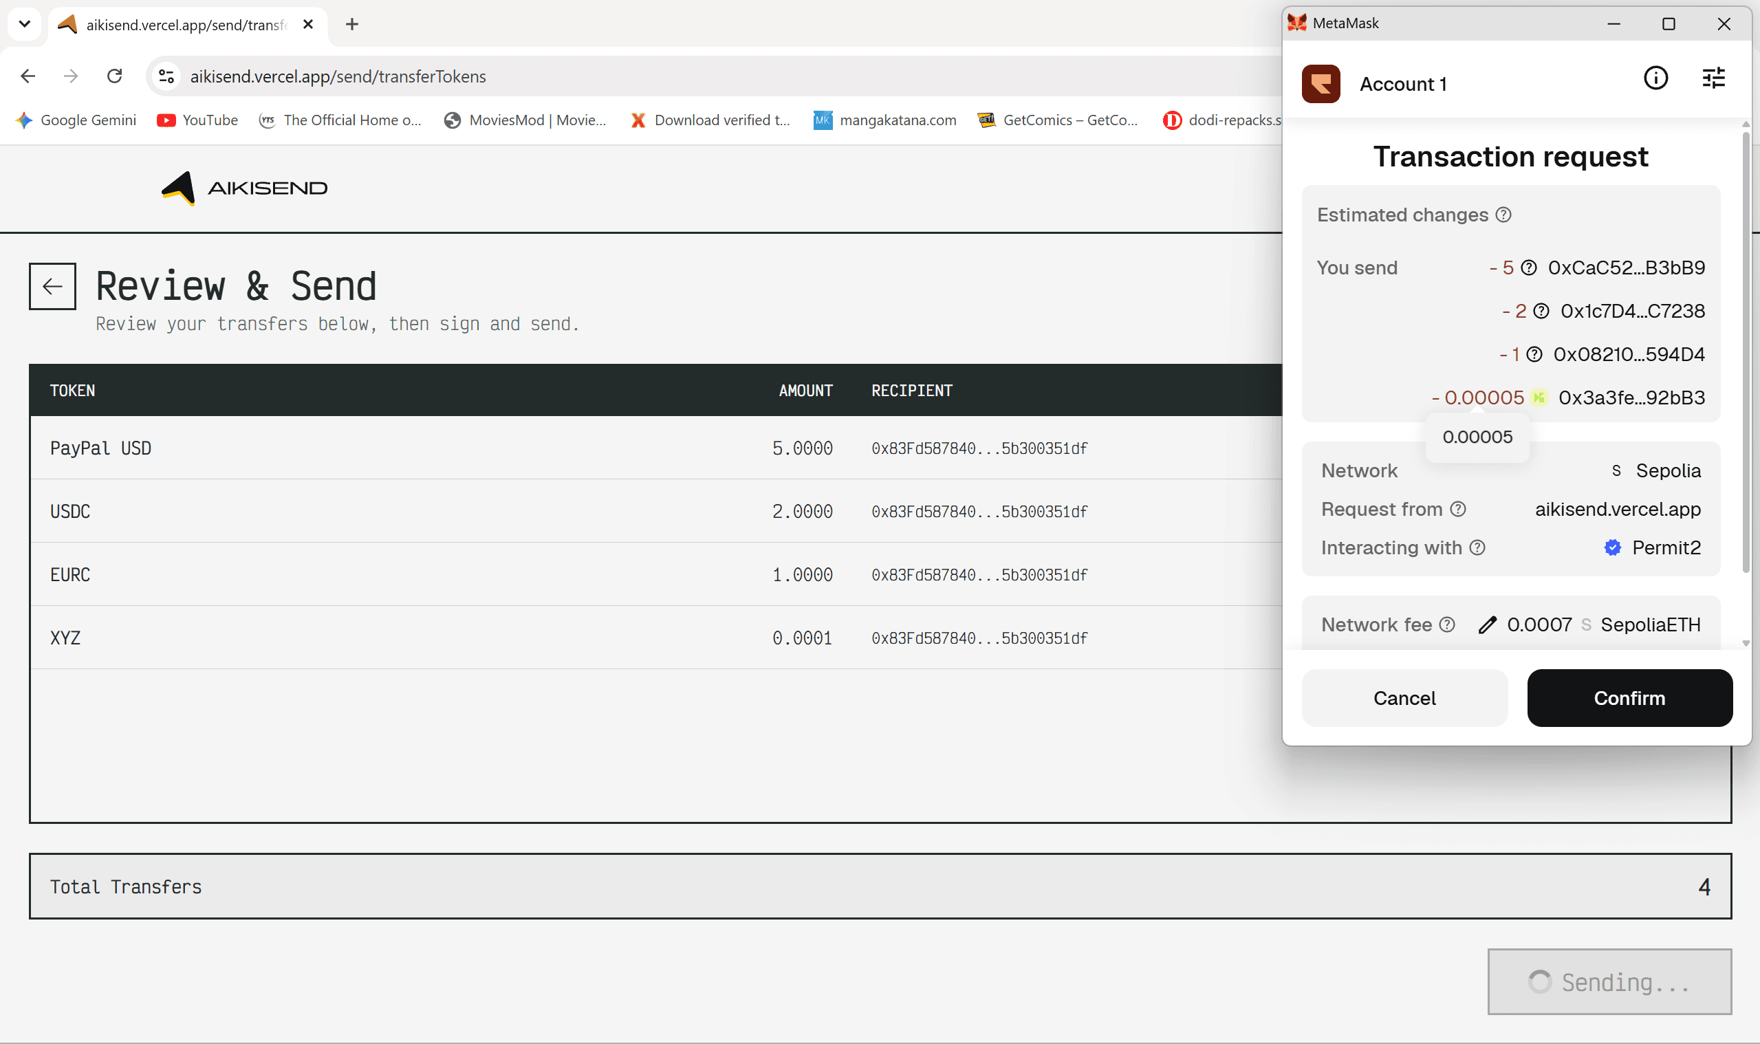1760x1044 pixels.
Task: Reload the Aikisend page
Action: point(115,76)
